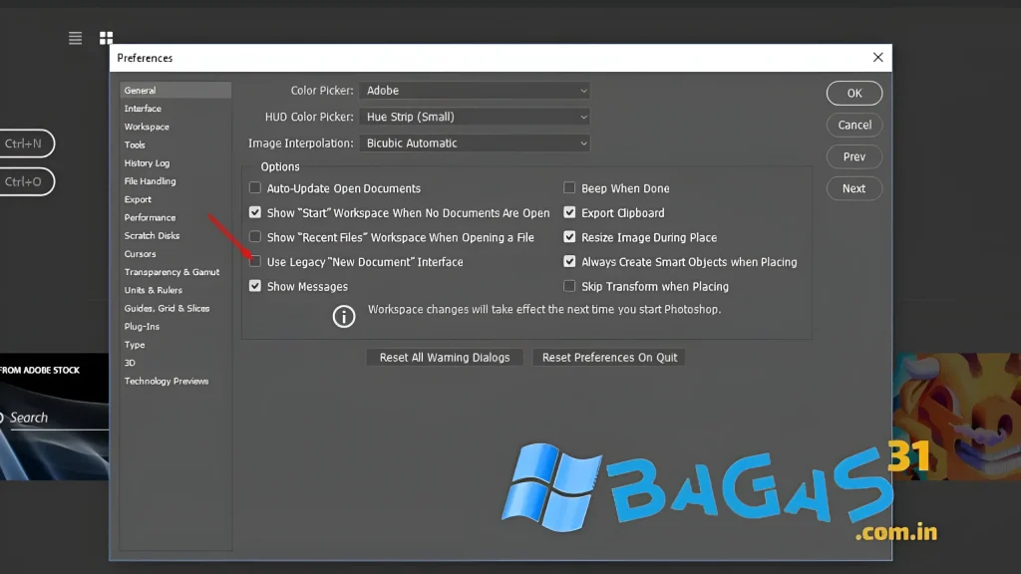Enable Skip Transform when Placing
The height and width of the screenshot is (574, 1021).
pos(569,286)
